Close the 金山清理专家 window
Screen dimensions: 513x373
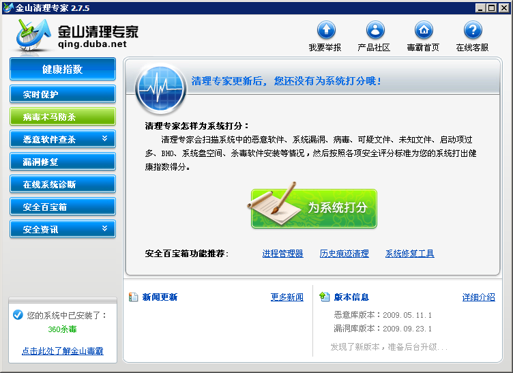coord(503,8)
